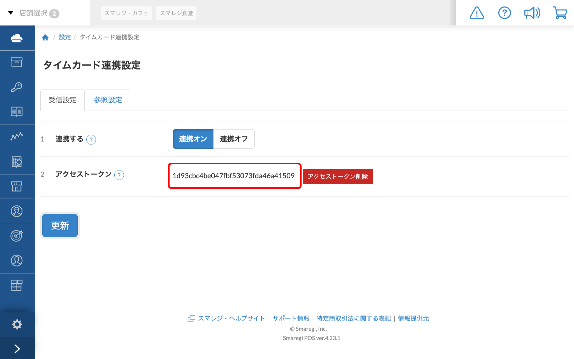Open the open-book catalog sidebar icon
The height and width of the screenshot is (359, 574).
[x=17, y=112]
